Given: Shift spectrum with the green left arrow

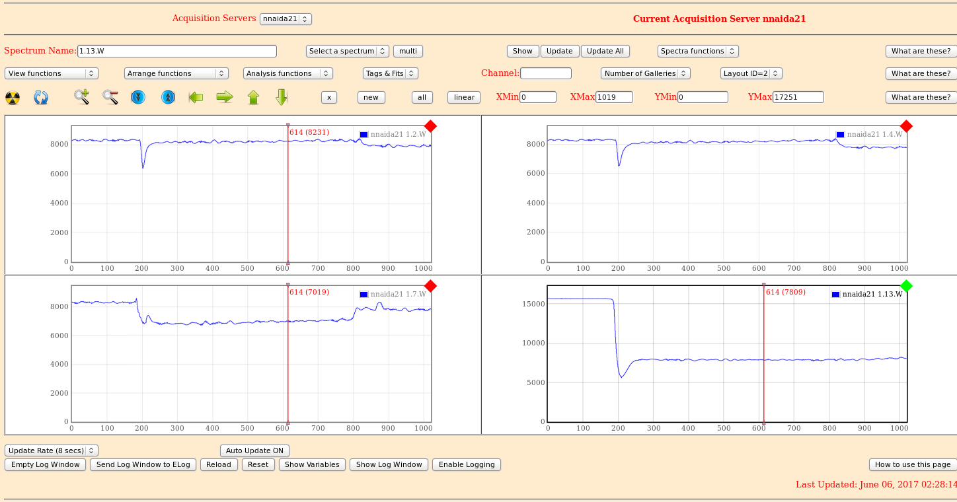Looking at the screenshot, I should pos(196,97).
